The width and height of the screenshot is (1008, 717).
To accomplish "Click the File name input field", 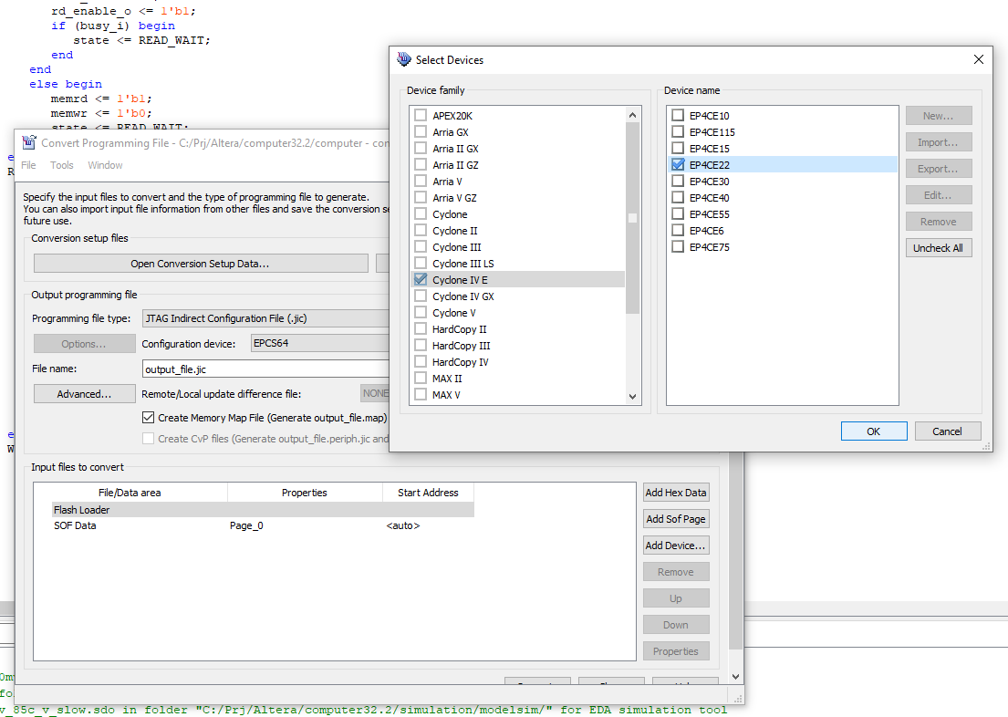I will click(x=265, y=369).
